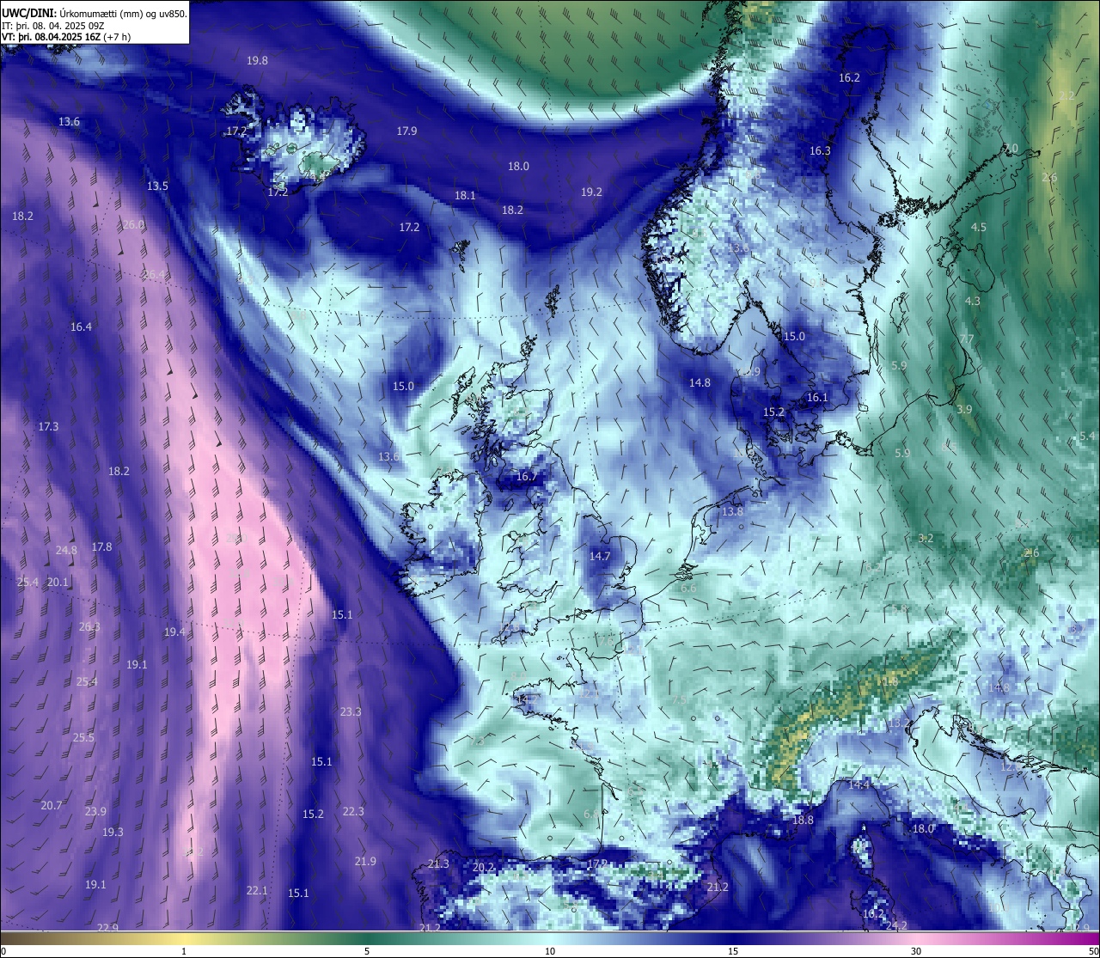
Task: Click the '23.3' map value
Action: click(x=351, y=711)
